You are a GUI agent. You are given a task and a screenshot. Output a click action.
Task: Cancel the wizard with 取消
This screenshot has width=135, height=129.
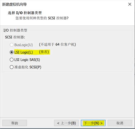click(120, 123)
